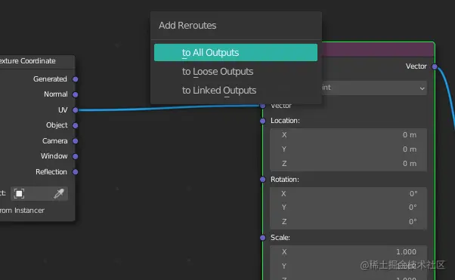455x280 pixels.
Task: Choose 'to Loose Outputs' reroute option
Action: click(236, 71)
